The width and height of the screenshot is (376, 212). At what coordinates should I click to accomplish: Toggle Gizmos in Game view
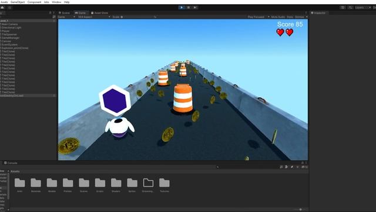[299, 17]
